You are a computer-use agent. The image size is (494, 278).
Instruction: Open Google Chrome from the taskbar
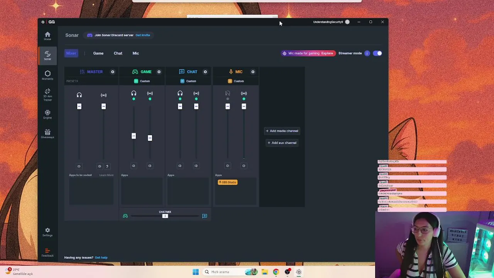coord(276,272)
